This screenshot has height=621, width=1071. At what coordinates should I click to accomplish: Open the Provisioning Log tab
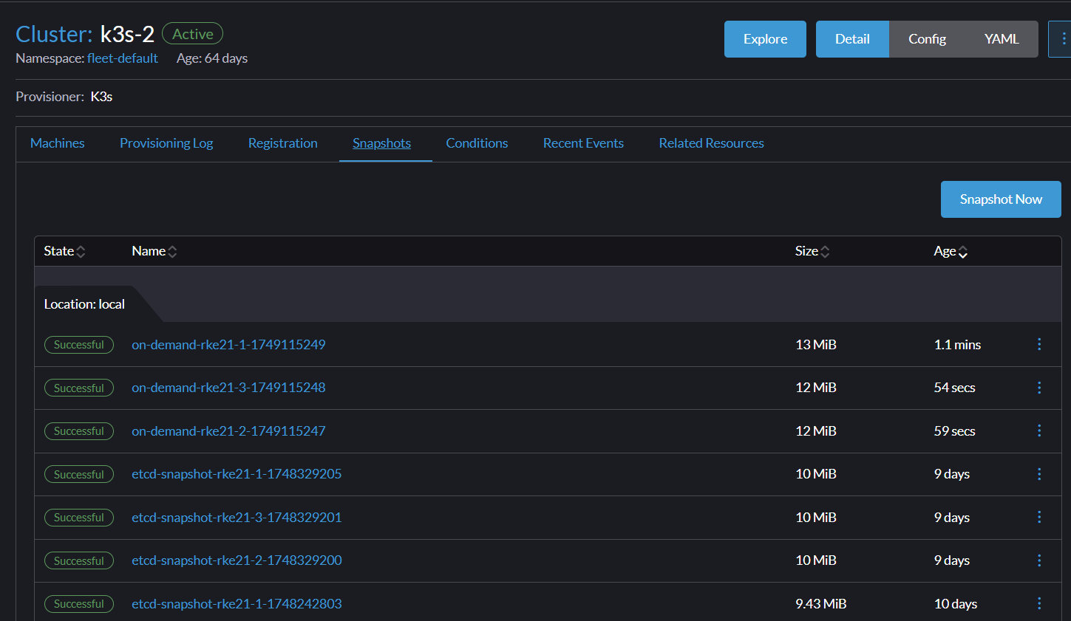tap(166, 143)
